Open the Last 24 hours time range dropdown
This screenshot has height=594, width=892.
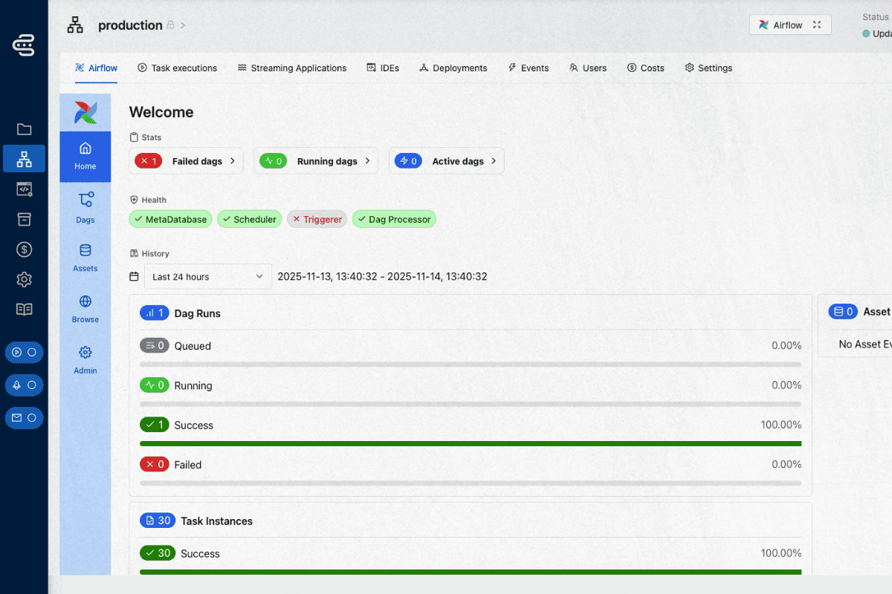point(207,276)
